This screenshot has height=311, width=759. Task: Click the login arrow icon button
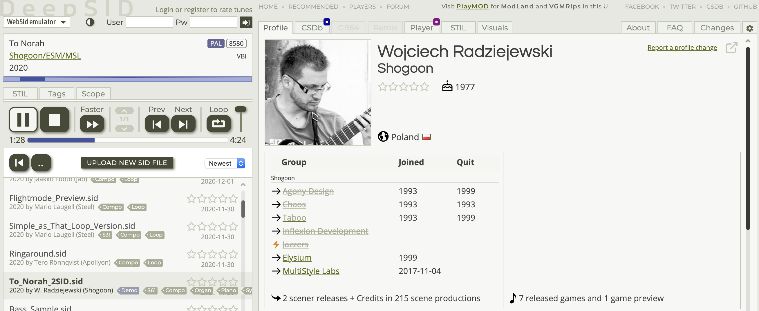click(x=246, y=22)
